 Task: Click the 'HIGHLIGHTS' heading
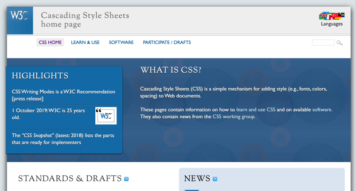(40, 76)
